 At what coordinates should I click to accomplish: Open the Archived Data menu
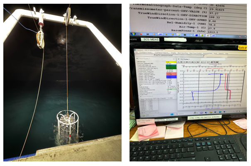pyautogui.click(x=207, y=53)
